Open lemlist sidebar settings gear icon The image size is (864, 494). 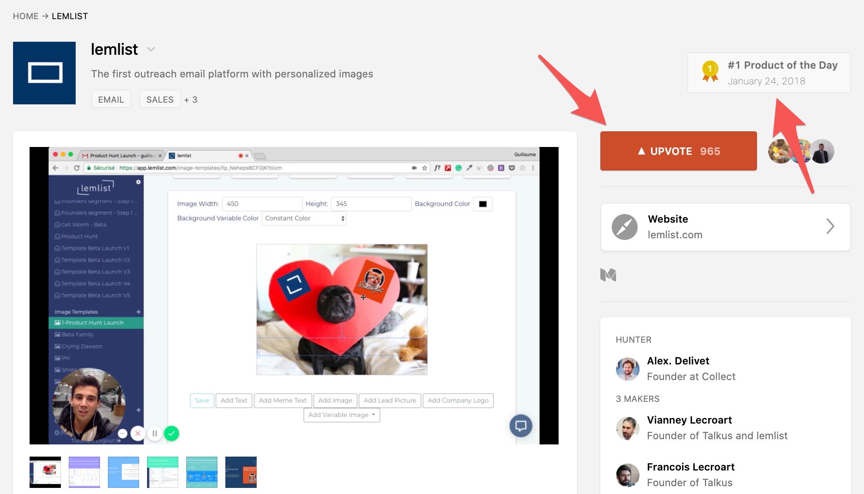tap(138, 182)
